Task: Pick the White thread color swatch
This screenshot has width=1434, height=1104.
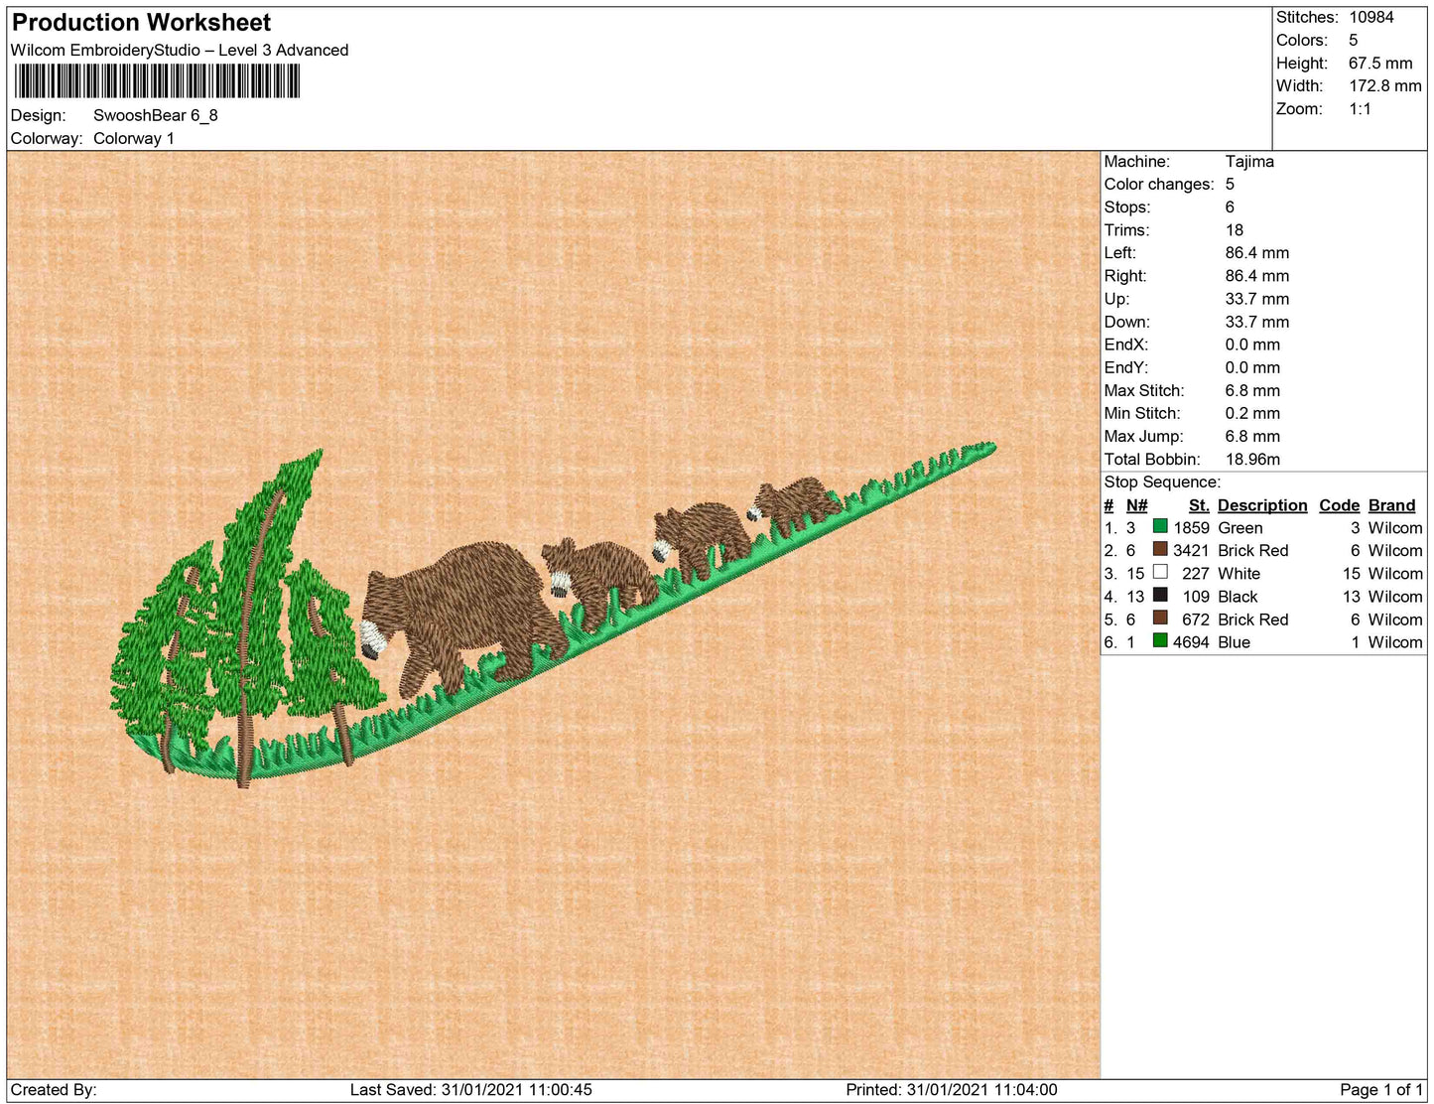Action: click(x=1160, y=572)
